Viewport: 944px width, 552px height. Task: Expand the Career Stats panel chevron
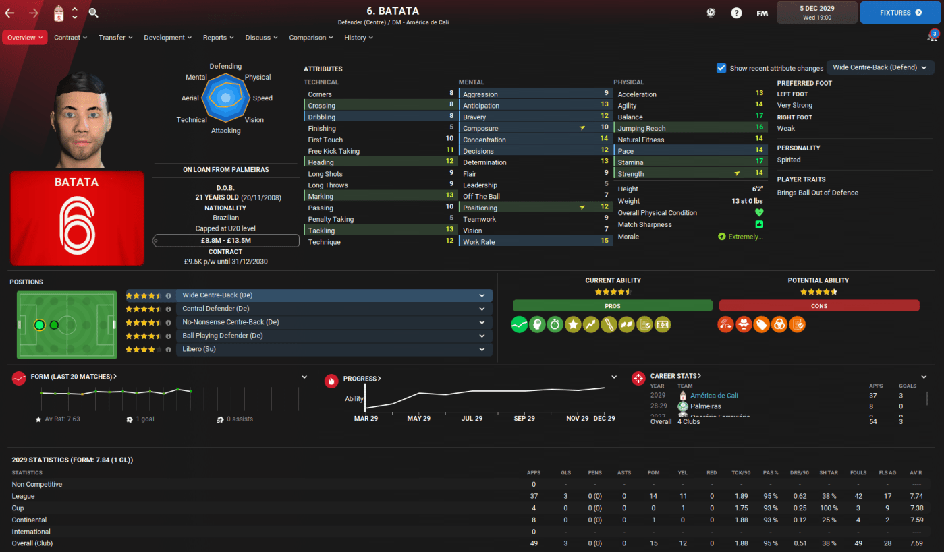[924, 377]
